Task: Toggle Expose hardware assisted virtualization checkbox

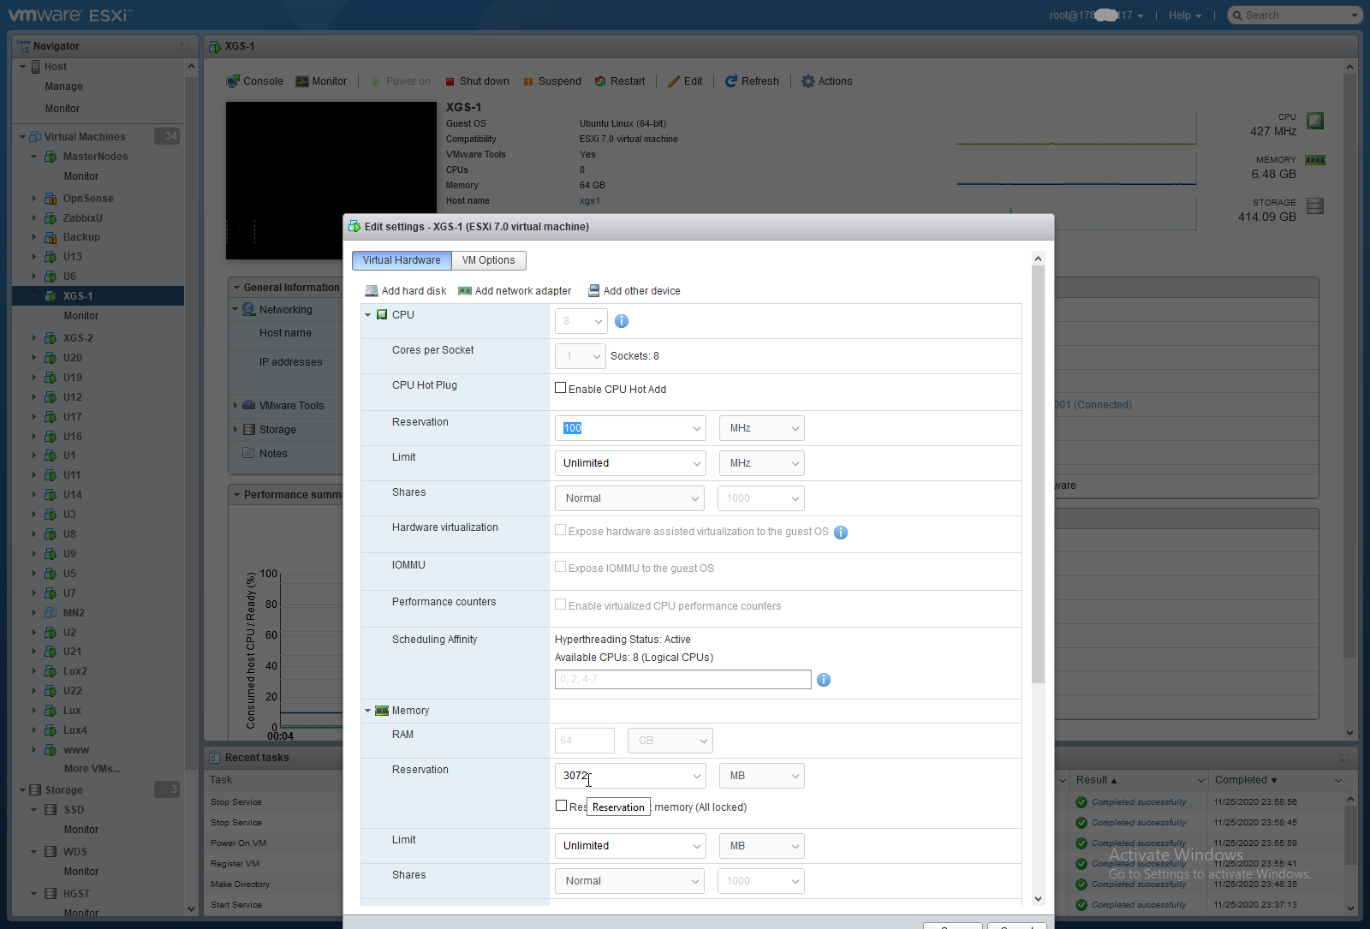Action: [561, 530]
